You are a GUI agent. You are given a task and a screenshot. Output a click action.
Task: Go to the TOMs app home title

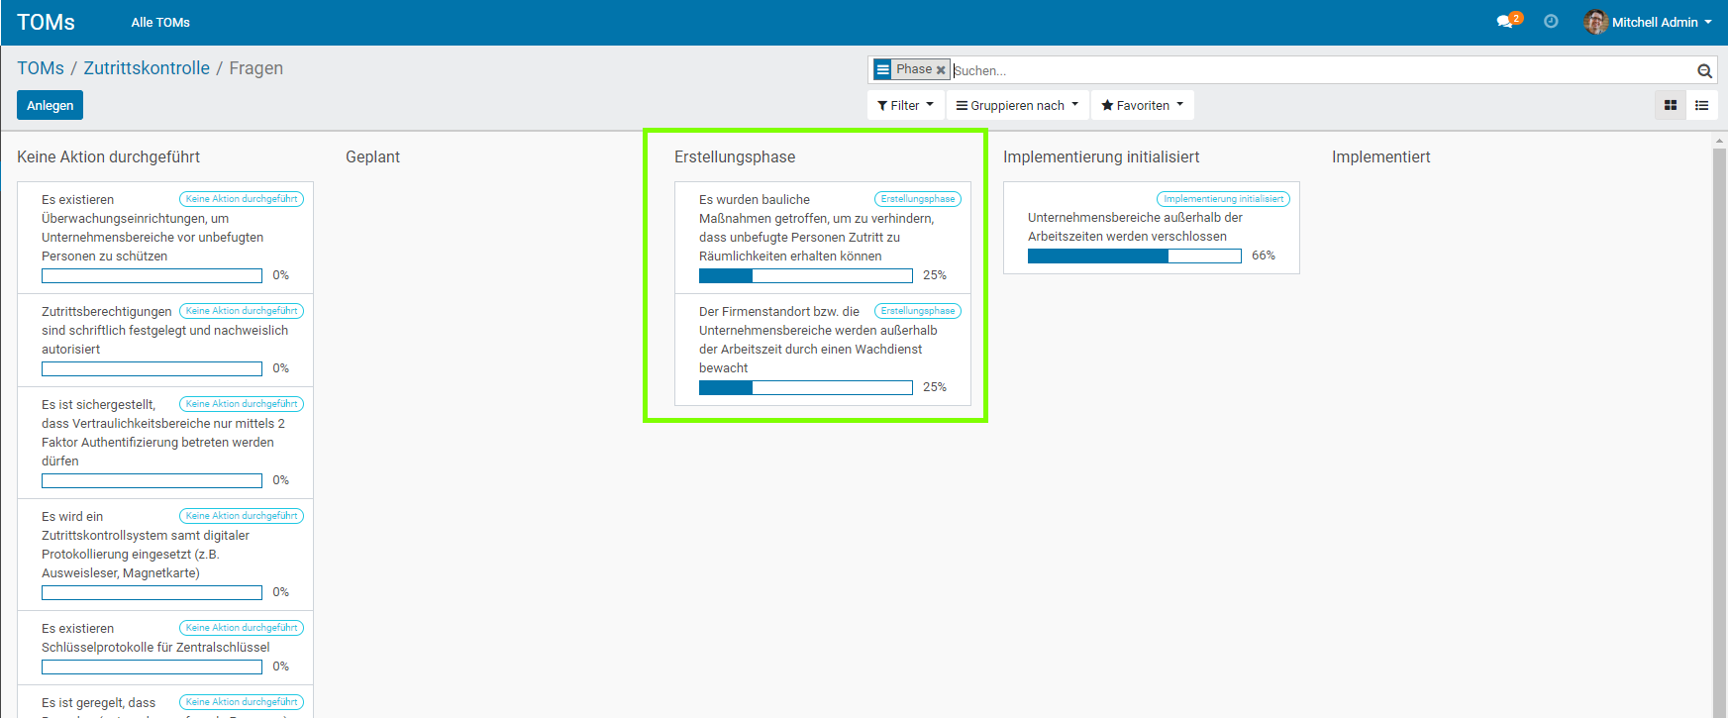46,22
